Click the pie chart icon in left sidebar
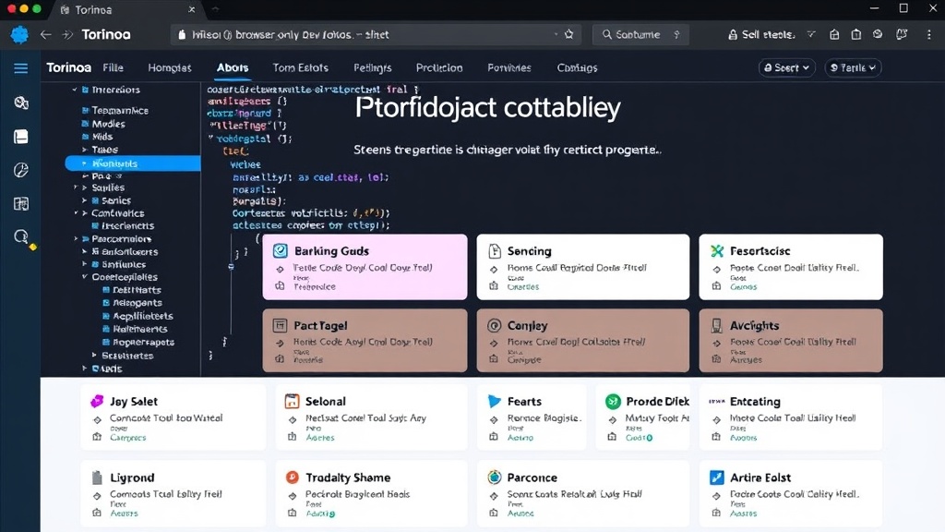945x532 pixels. point(21,170)
